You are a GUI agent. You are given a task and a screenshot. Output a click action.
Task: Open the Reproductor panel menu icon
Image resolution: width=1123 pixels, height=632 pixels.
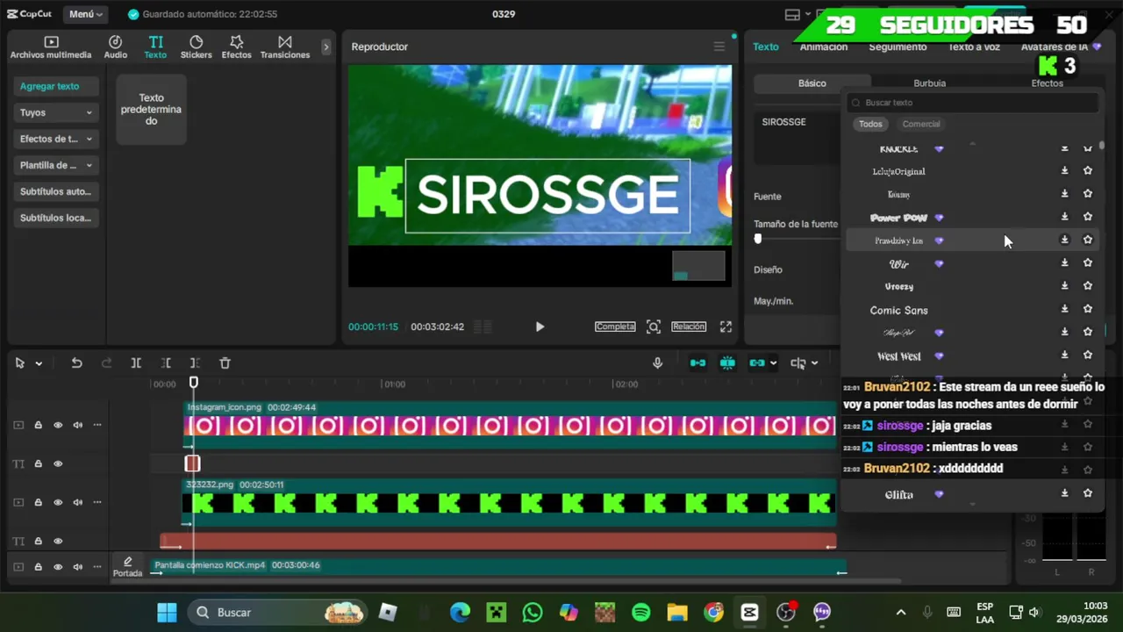tap(719, 47)
